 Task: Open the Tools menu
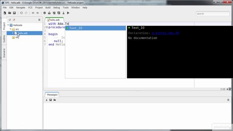pyautogui.click(x=66, y=8)
